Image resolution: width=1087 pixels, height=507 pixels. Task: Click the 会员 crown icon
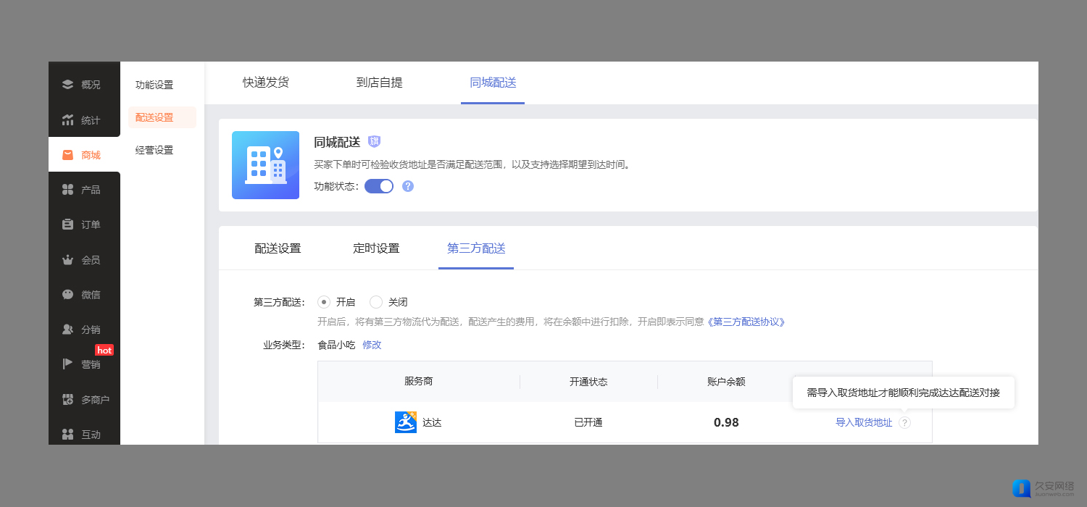point(67,260)
